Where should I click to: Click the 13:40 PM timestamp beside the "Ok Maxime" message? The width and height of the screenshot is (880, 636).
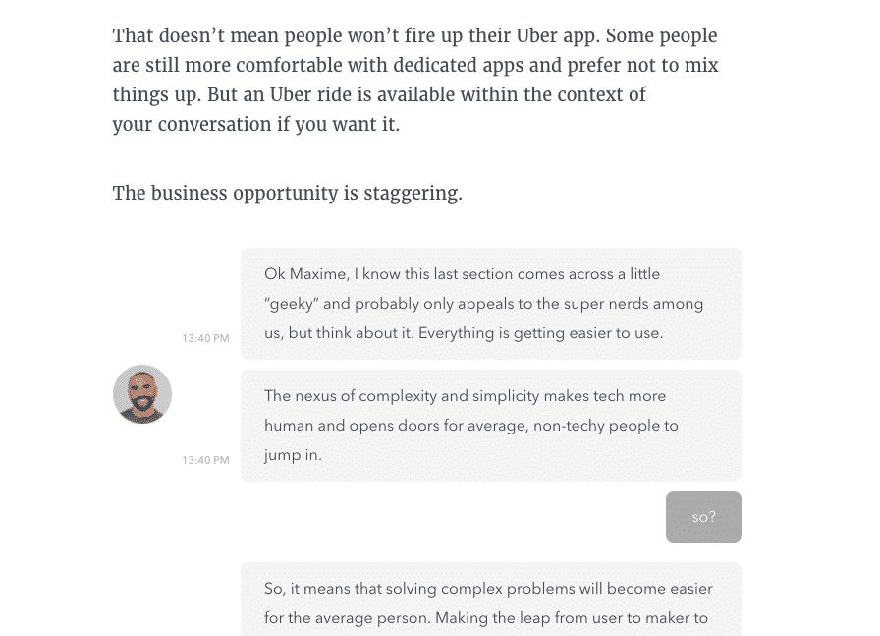click(x=205, y=338)
